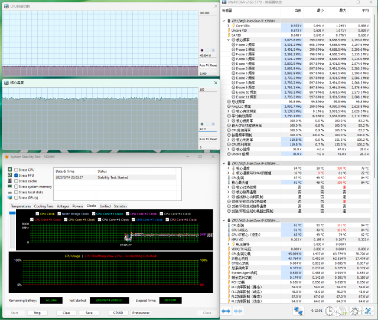The image size is (378, 320).
Task: Click the clock icon on the P-core 0 频率 row
Action: (x=233, y=45)
